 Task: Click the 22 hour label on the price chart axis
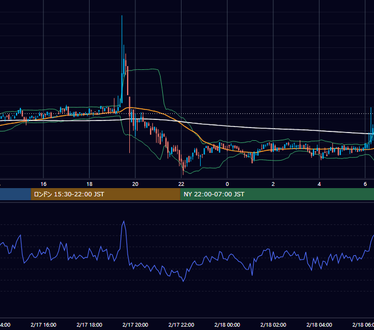(x=182, y=184)
